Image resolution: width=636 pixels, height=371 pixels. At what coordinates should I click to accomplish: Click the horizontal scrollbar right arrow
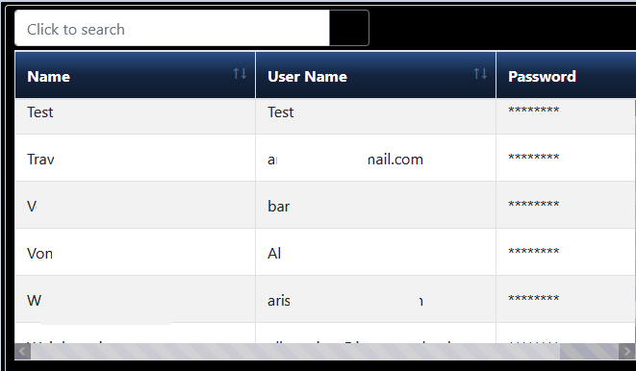tap(627, 351)
